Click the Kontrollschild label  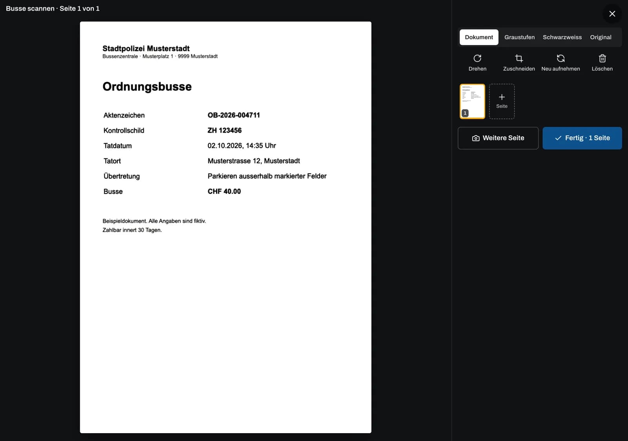pos(124,131)
